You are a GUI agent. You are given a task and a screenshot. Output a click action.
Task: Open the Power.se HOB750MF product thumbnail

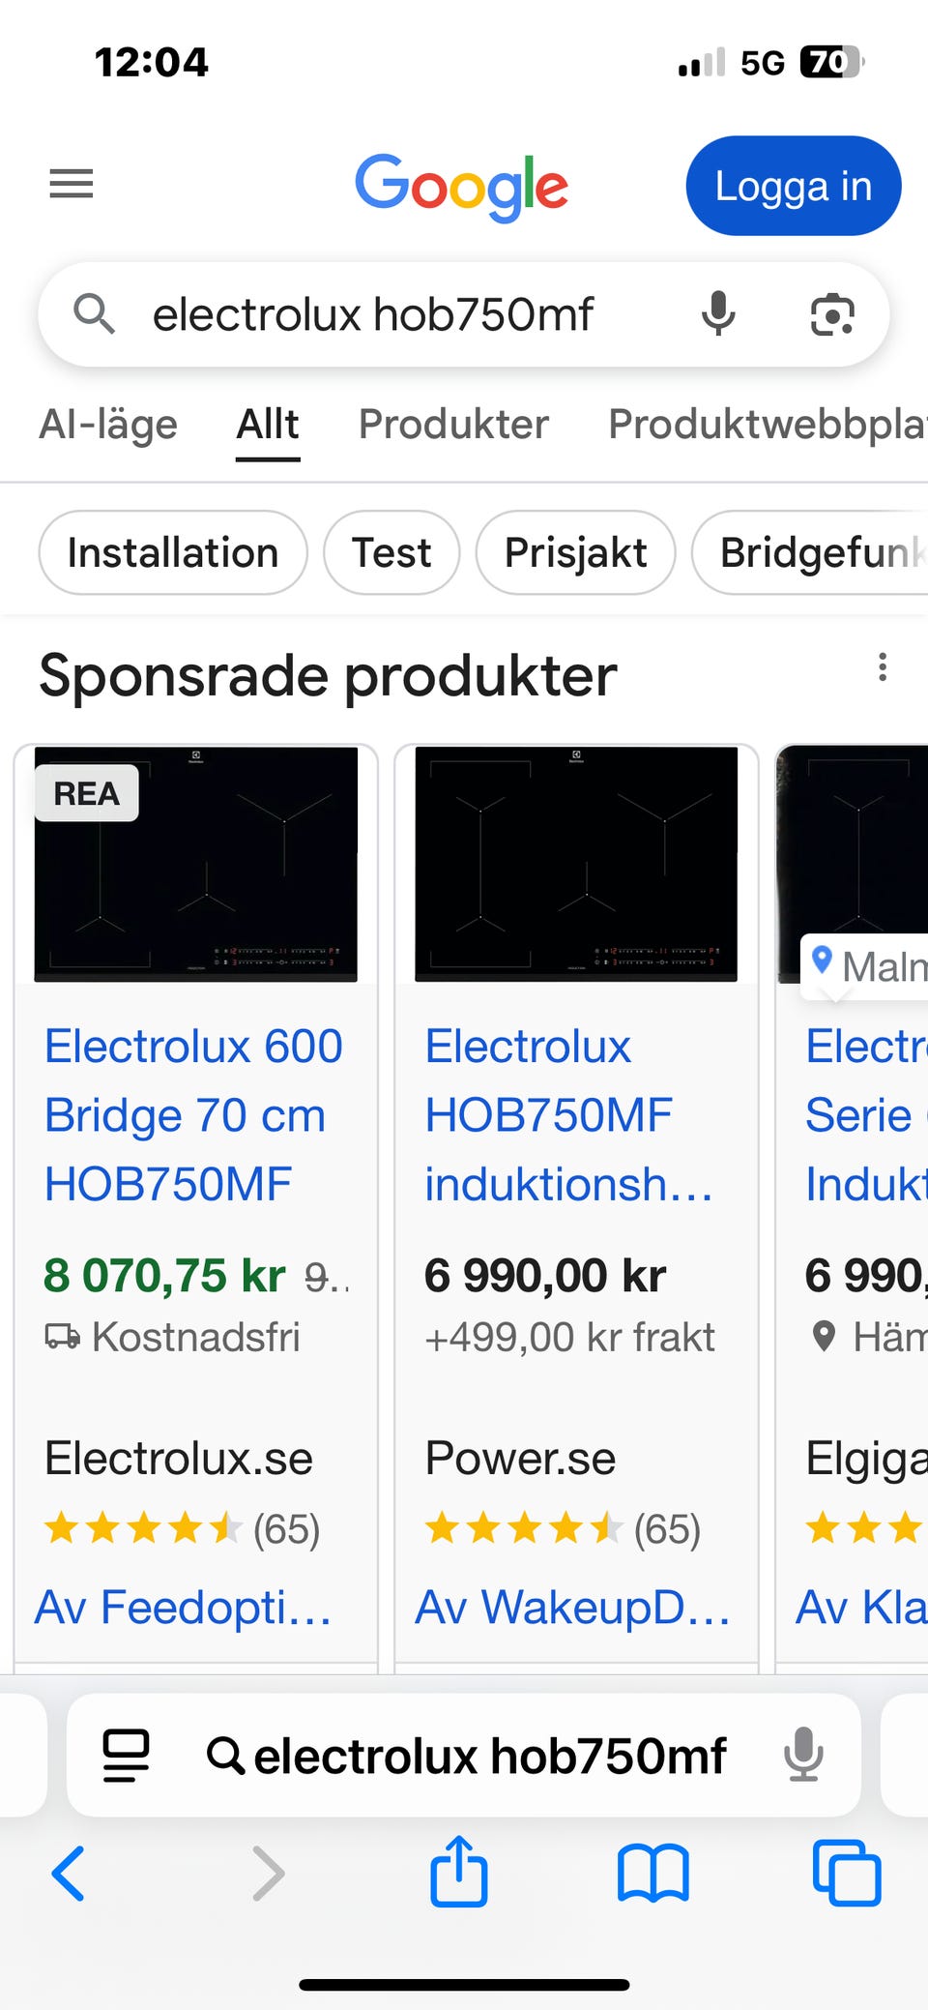[576, 864]
